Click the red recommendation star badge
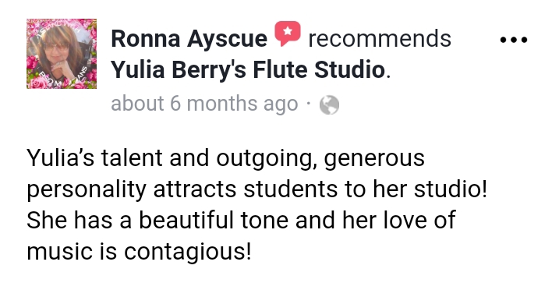 [288, 34]
